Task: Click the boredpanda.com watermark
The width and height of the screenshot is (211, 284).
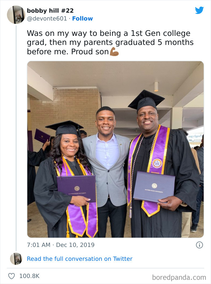Action: (179, 277)
